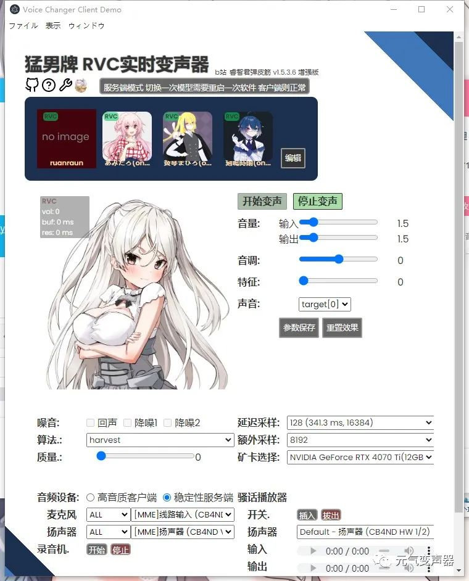Enable the 降噪1 noise reduction checkbox
This screenshot has width=469, height=581.
(x=127, y=422)
